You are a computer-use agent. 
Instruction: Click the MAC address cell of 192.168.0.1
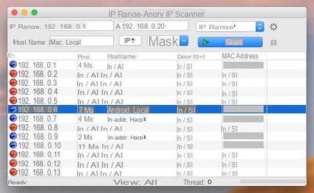[243, 65]
